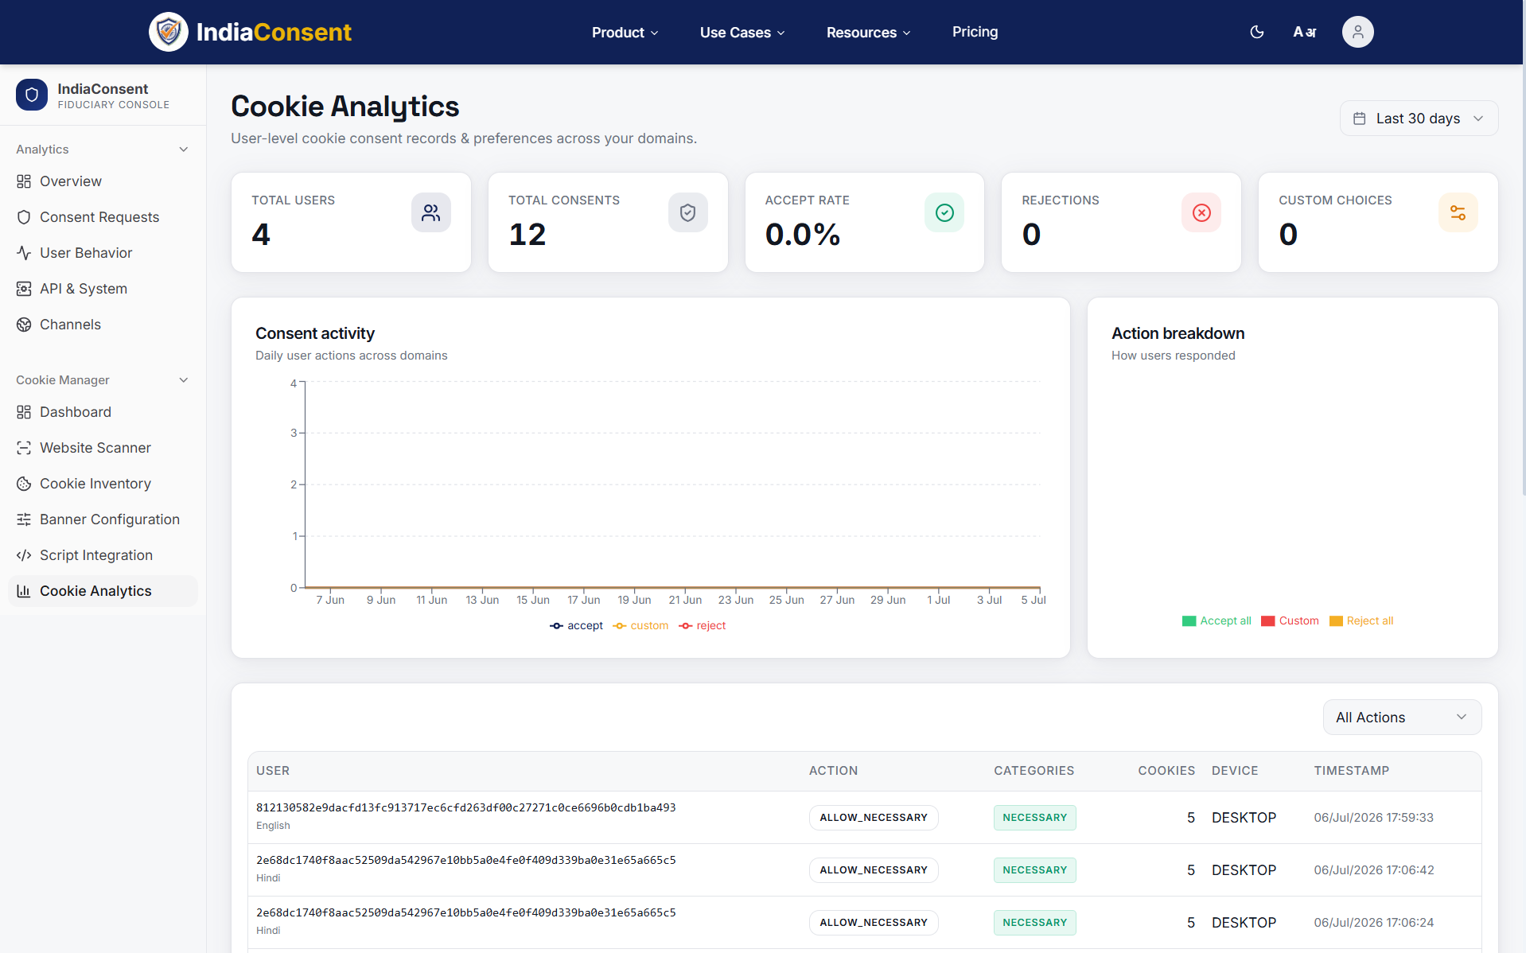The width and height of the screenshot is (1526, 953).
Task: Click the IndiaConsent brand name in header
Action: click(x=274, y=32)
